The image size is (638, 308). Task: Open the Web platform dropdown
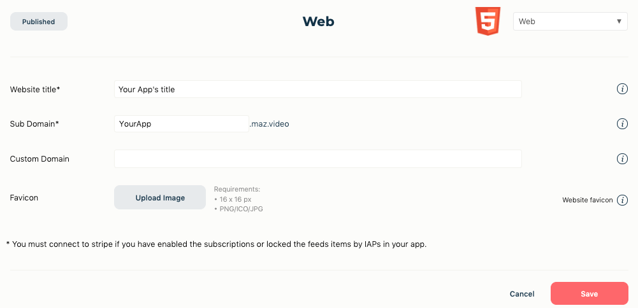(570, 21)
